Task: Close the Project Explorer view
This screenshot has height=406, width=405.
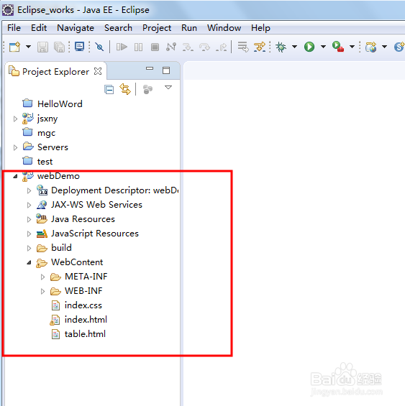Action: (x=98, y=71)
